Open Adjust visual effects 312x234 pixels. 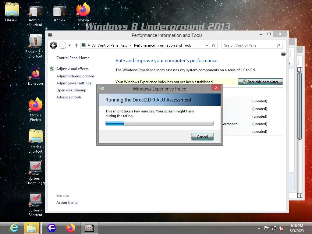click(72, 69)
